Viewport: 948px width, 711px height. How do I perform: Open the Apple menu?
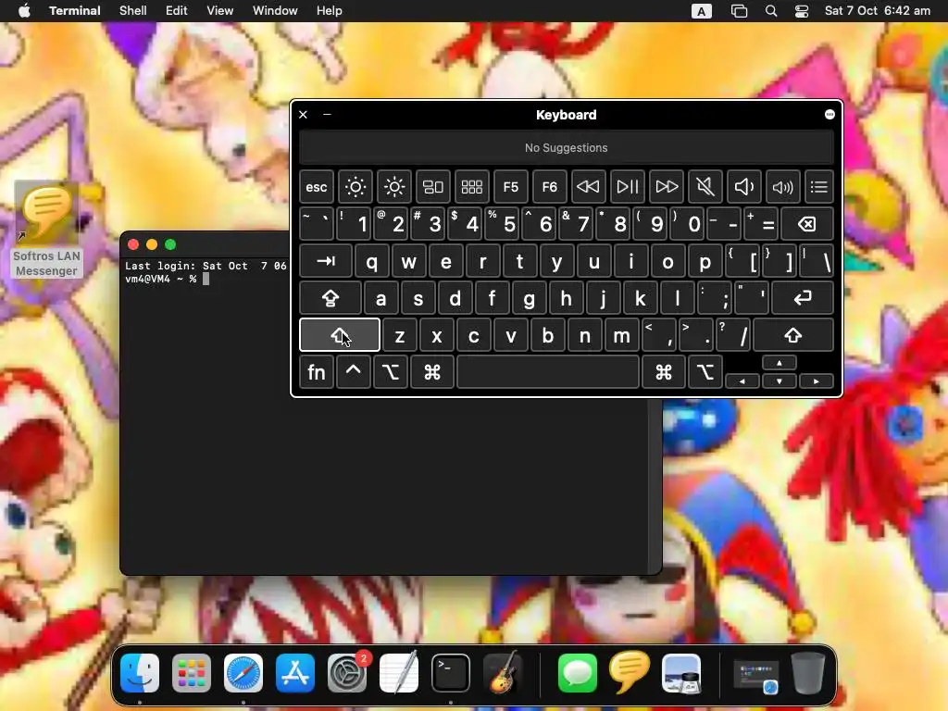[24, 10]
